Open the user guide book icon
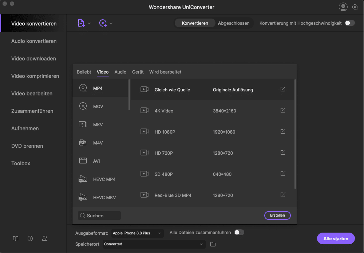364x253 pixels. click(16, 238)
